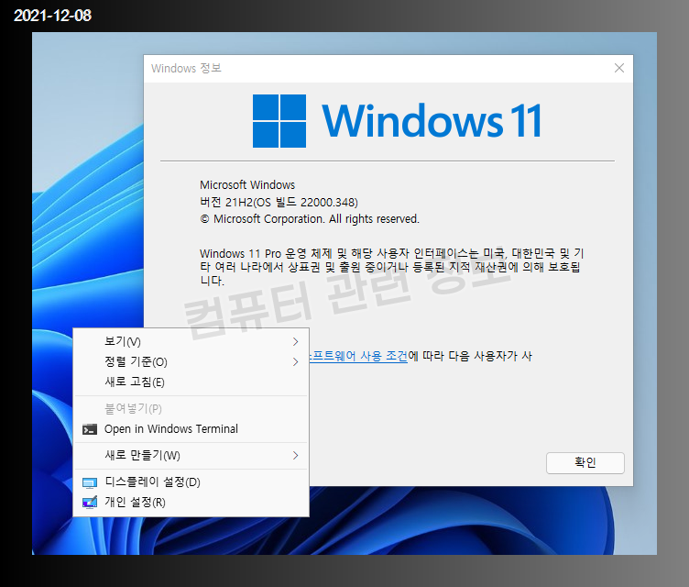Select Open in Windows Terminal
Viewport: 689px width, 587px height.
(x=191, y=429)
